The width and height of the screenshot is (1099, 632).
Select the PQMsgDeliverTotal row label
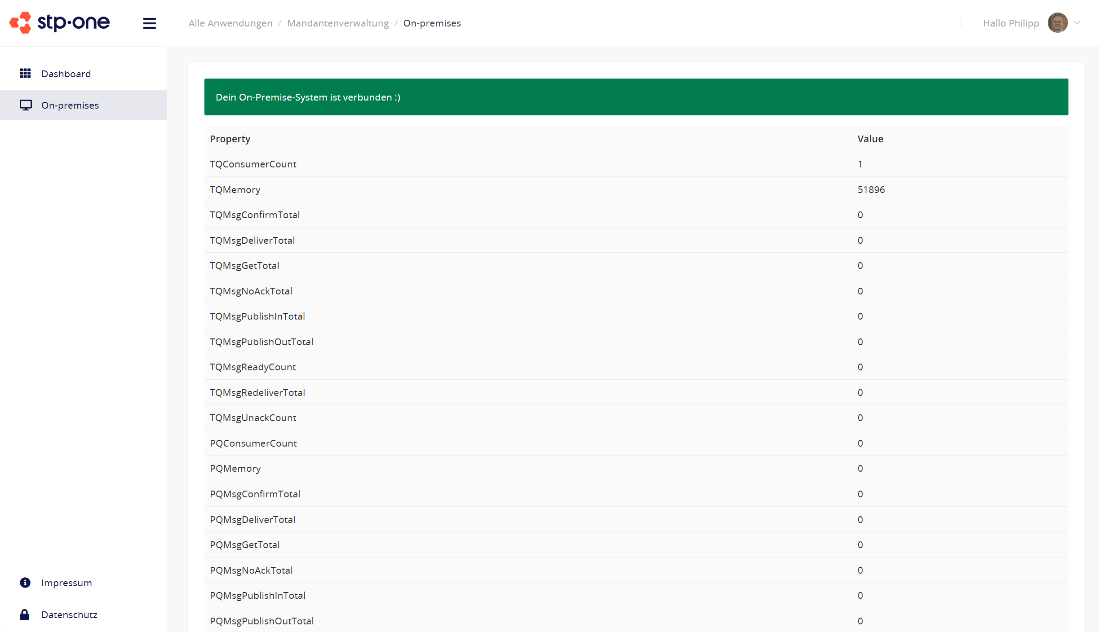click(x=253, y=520)
